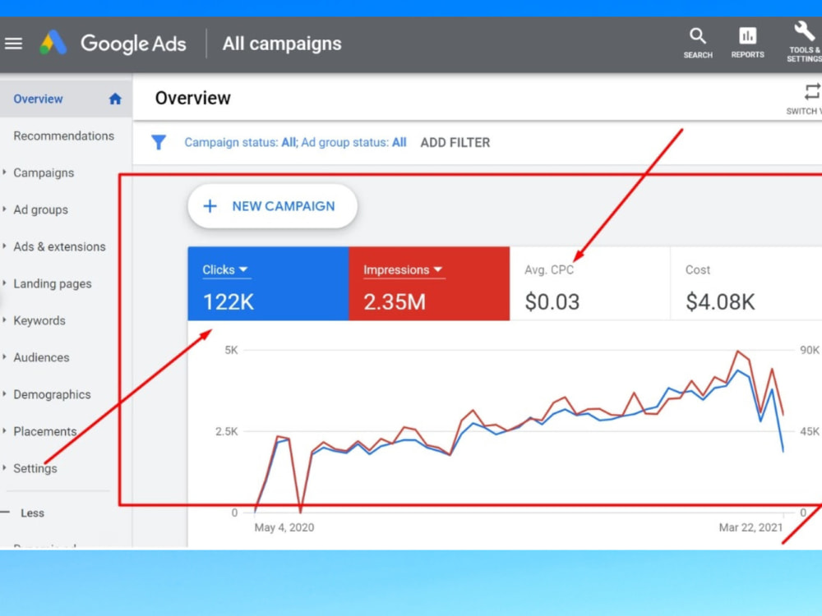
Task: Click the Switch view icon
Action: pyautogui.click(x=812, y=92)
